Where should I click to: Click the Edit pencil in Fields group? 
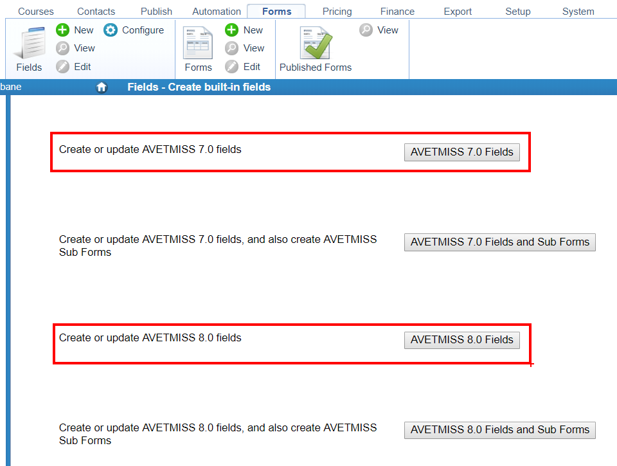[62, 67]
